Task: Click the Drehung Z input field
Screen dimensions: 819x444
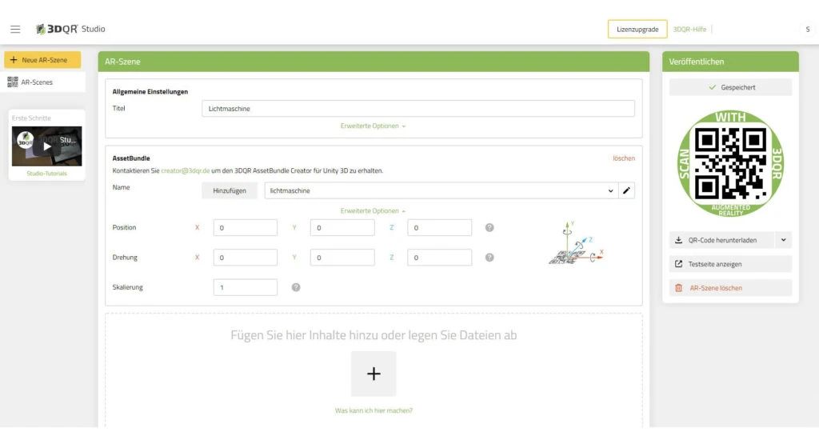Action: [x=440, y=258]
